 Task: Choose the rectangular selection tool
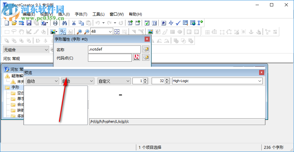point(7,32)
